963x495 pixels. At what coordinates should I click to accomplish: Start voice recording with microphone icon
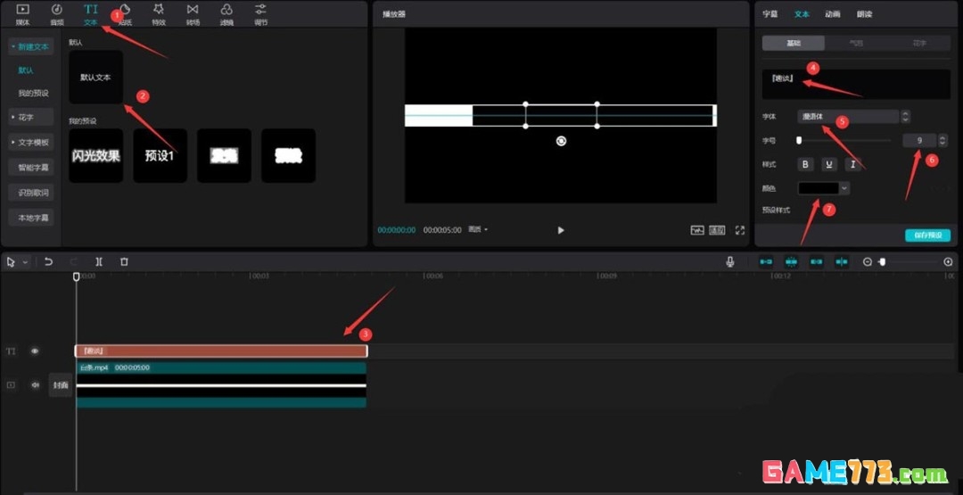click(730, 261)
